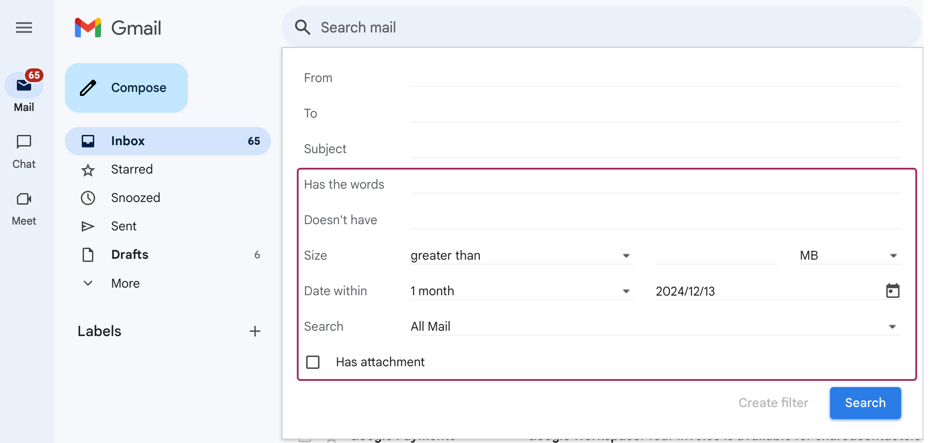
Task: Click the Sent arrow icon
Action: click(x=88, y=226)
